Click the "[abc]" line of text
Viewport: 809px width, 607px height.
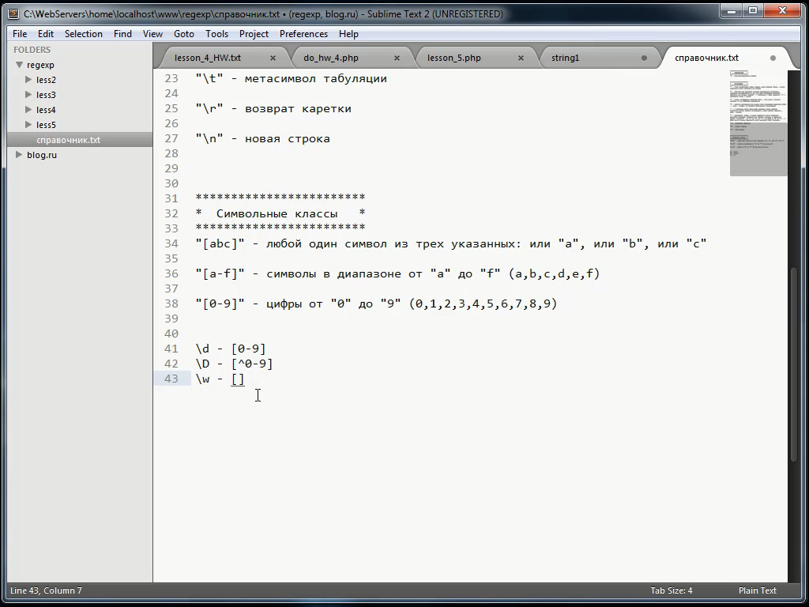click(x=451, y=243)
